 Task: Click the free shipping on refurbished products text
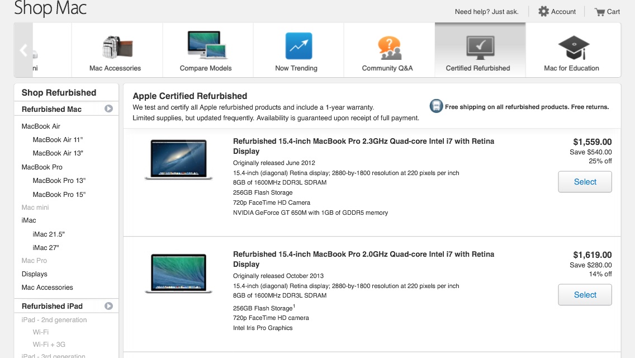(x=527, y=107)
